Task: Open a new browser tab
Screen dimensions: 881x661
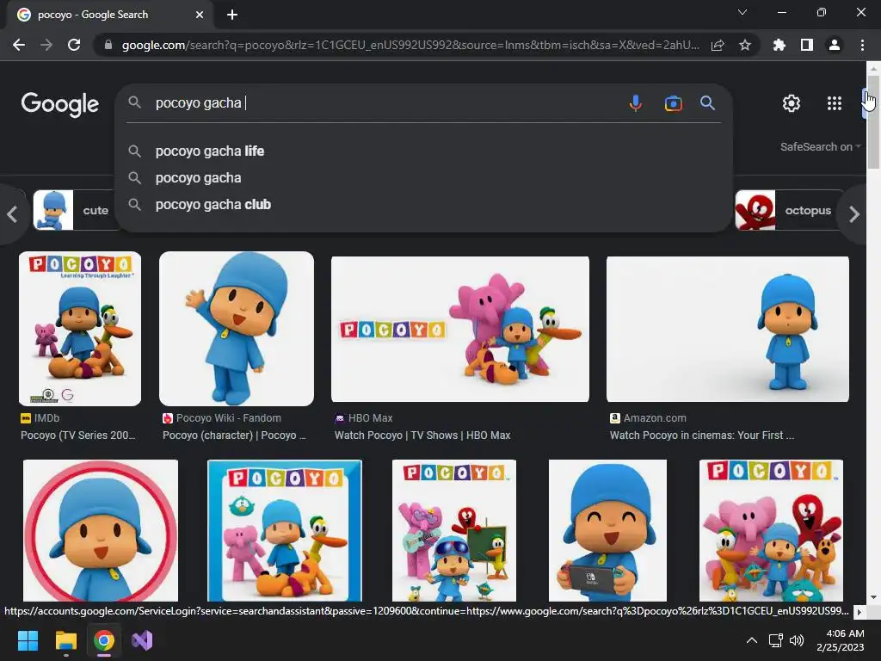Action: (x=232, y=15)
